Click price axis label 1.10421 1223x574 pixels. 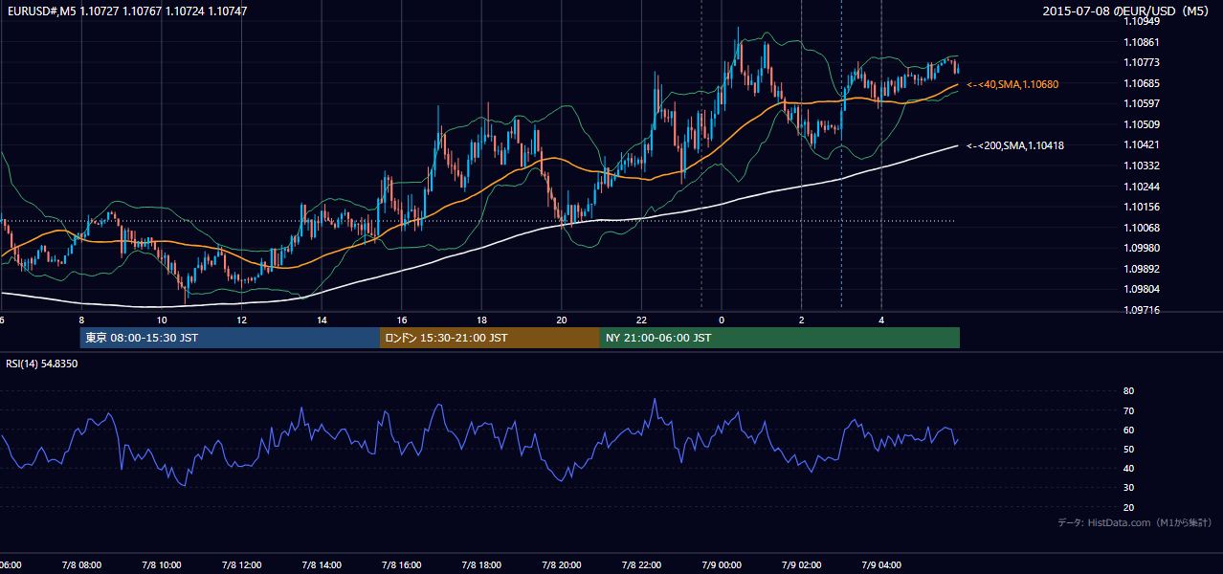tap(1141, 145)
